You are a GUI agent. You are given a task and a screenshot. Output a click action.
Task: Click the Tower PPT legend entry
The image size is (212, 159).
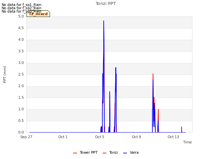(x=85, y=152)
